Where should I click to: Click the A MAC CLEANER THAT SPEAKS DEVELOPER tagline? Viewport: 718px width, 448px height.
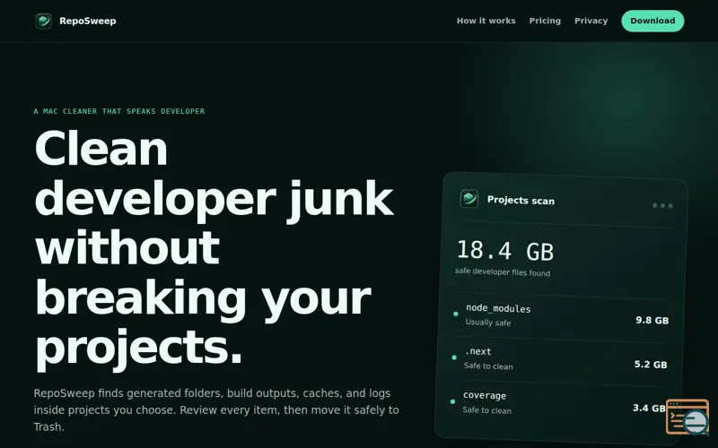click(x=119, y=111)
